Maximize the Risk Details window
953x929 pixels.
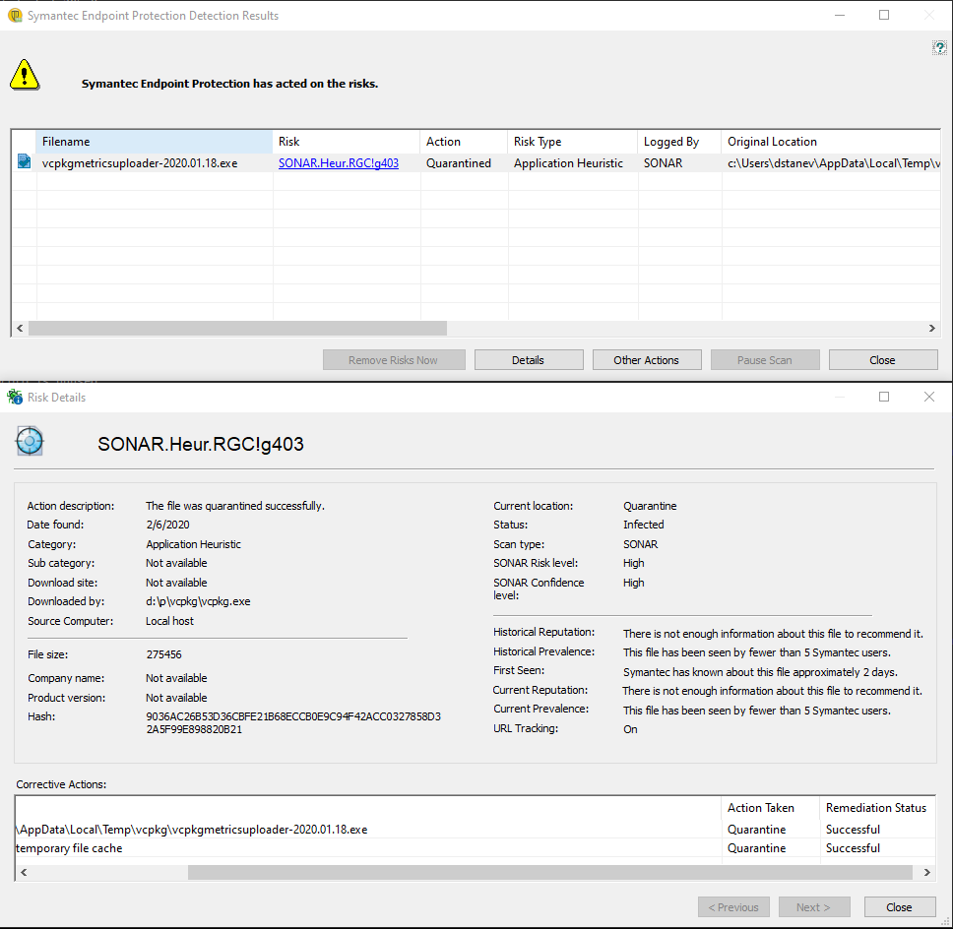coord(884,397)
